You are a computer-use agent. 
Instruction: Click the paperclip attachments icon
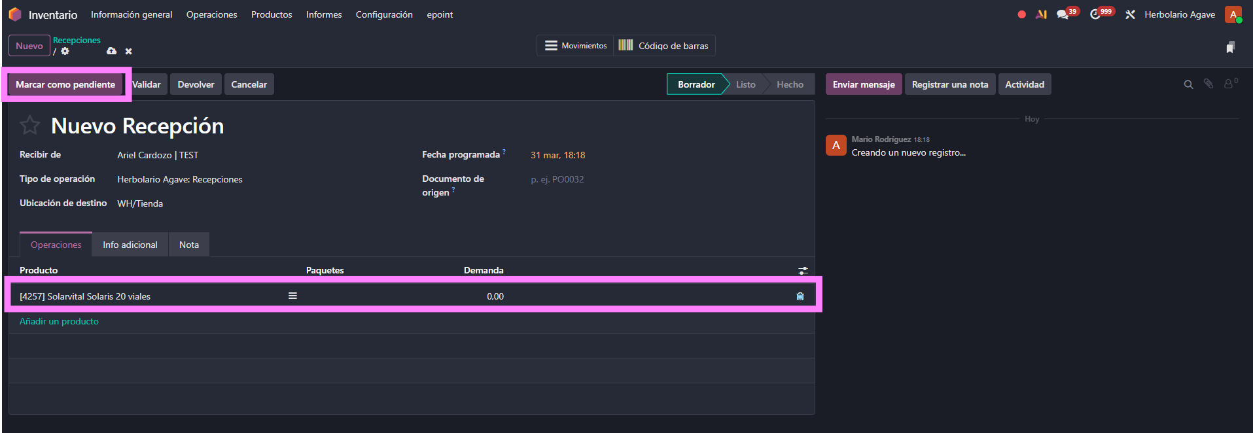1209,84
